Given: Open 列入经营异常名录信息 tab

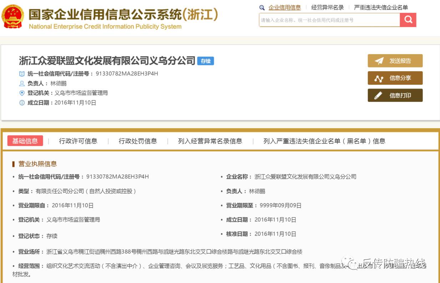Looking at the screenshot, I should (x=210, y=141).
